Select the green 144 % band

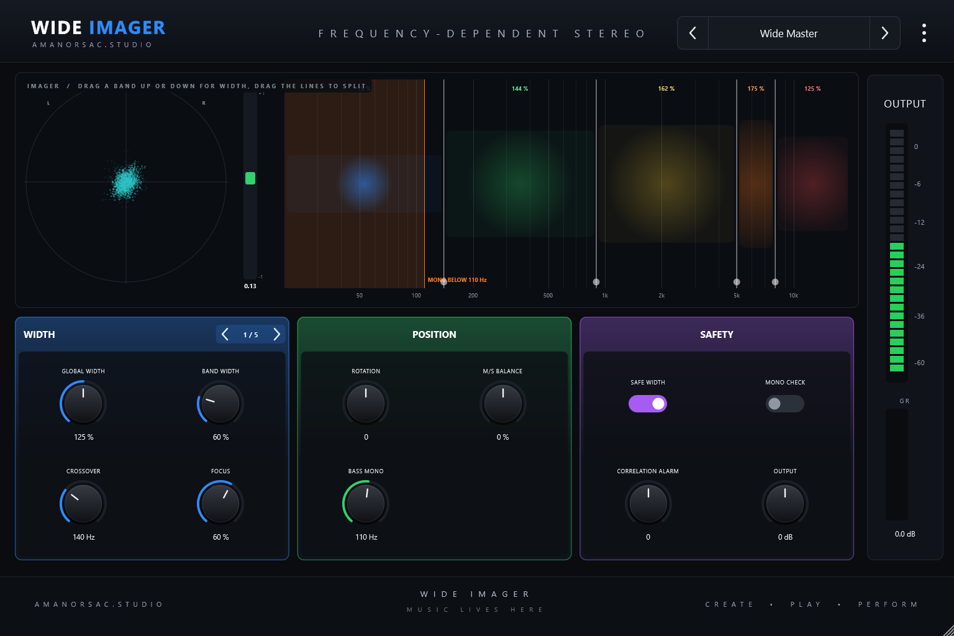click(520, 184)
